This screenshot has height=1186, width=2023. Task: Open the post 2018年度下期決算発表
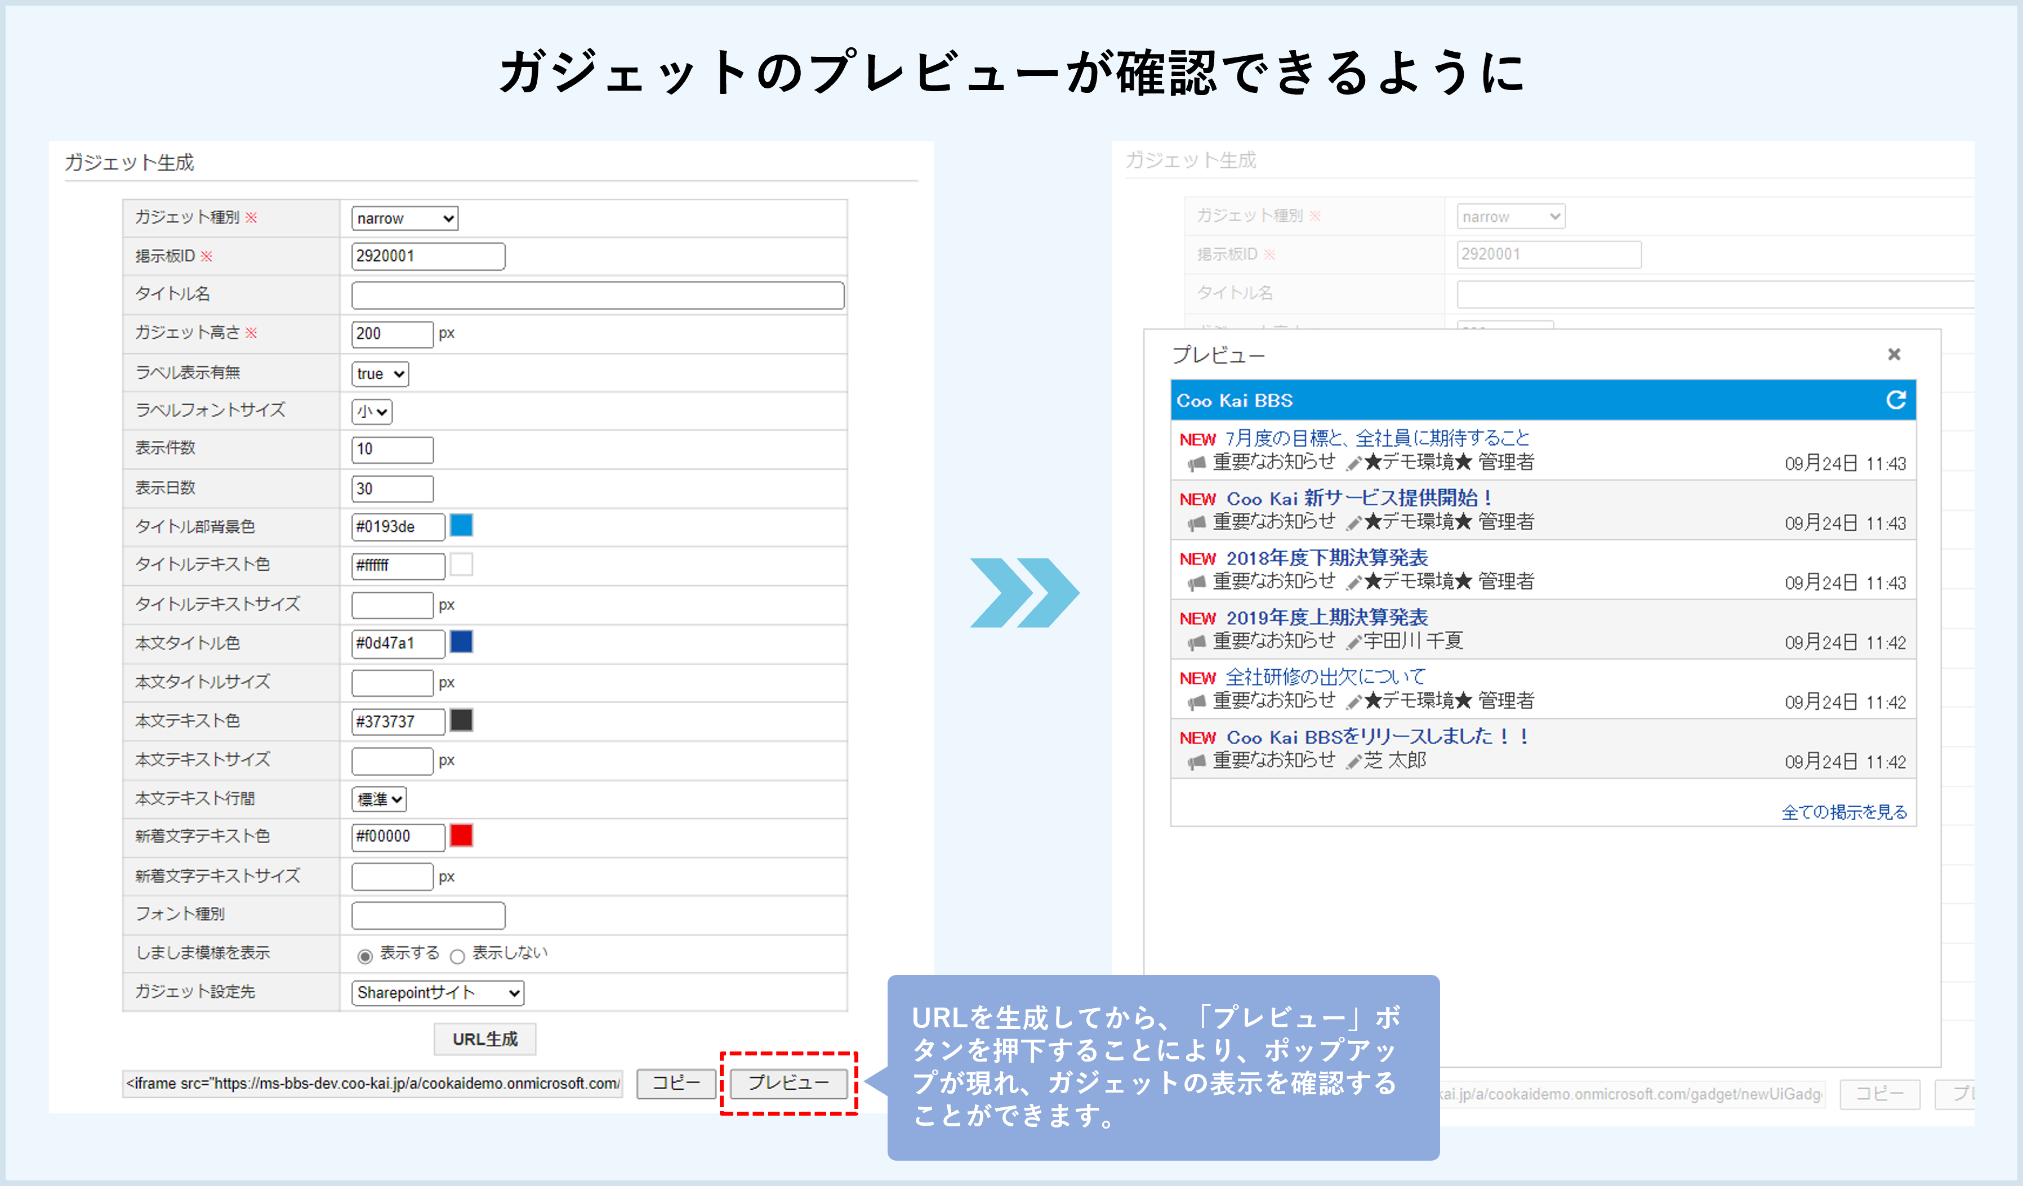coord(1327,558)
